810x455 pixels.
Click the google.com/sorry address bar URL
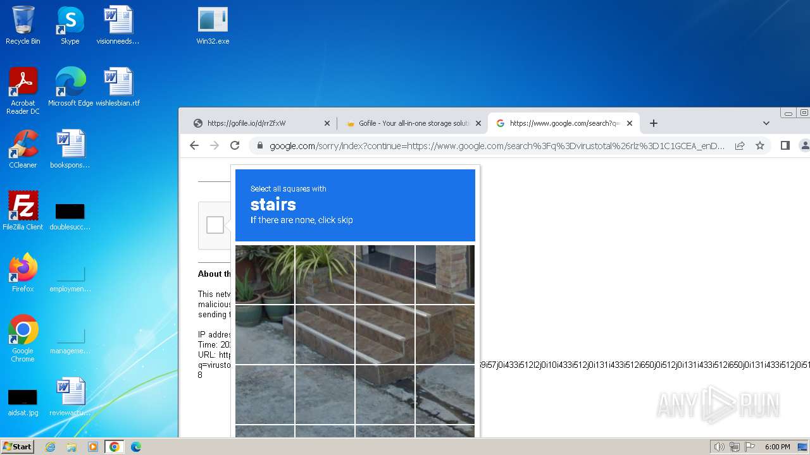[x=497, y=145]
